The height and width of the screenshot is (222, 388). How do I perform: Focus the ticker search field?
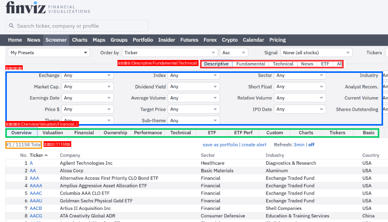pyautogui.click(x=77, y=26)
